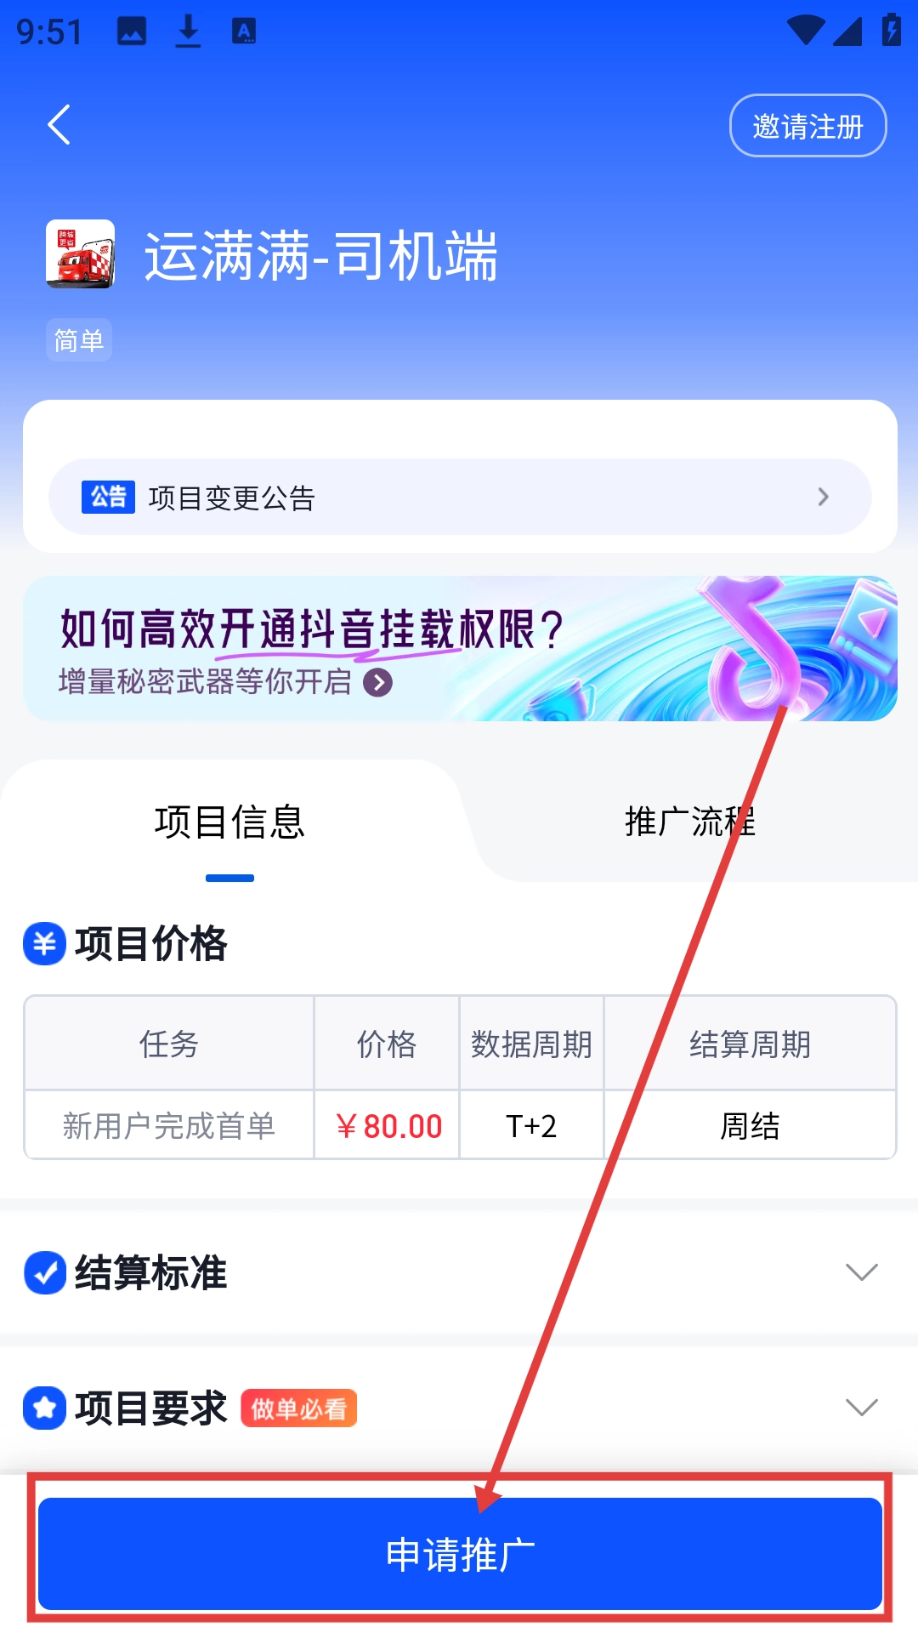
Task: Tap the download icon in status bar
Action: pos(188,31)
